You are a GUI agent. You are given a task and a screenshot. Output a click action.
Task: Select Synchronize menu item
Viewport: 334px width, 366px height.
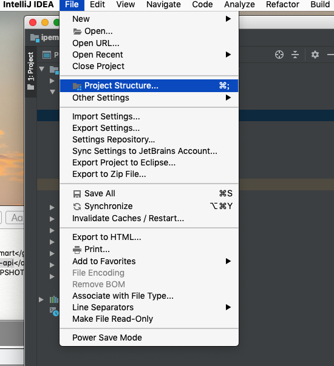(x=149, y=206)
